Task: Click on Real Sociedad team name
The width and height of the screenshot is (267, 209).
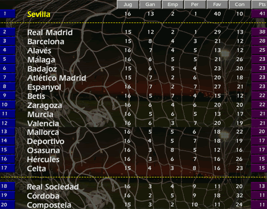Action: coord(53,187)
